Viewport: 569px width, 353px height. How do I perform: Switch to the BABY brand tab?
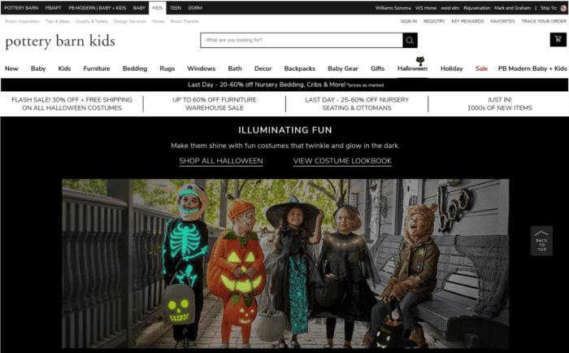click(139, 8)
